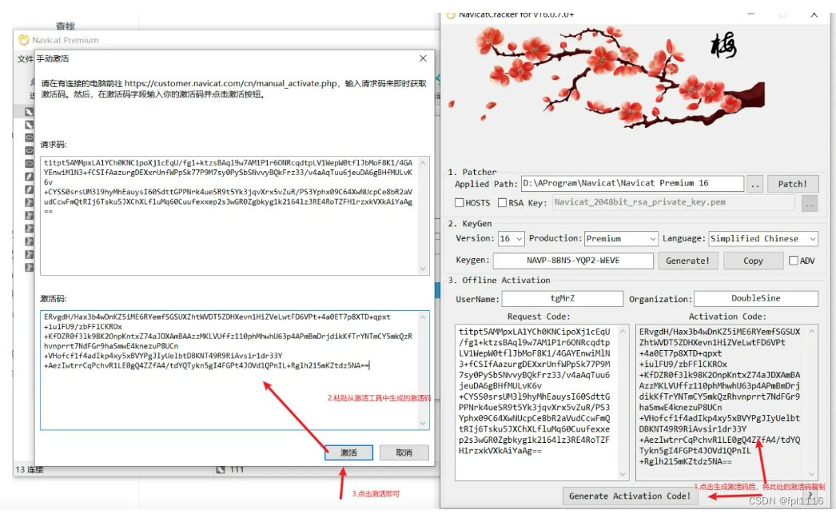Click scroll up arrow of 激活码 box
Viewport: 836px width, 514px height.
(x=424, y=317)
